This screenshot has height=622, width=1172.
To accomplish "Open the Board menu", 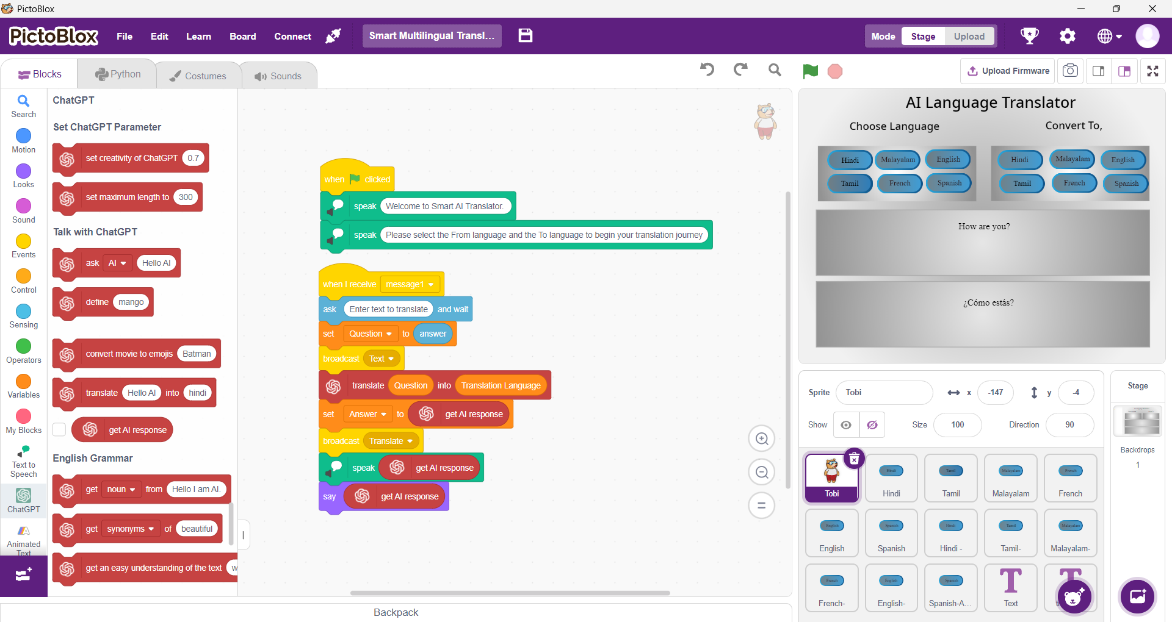I will pos(243,37).
